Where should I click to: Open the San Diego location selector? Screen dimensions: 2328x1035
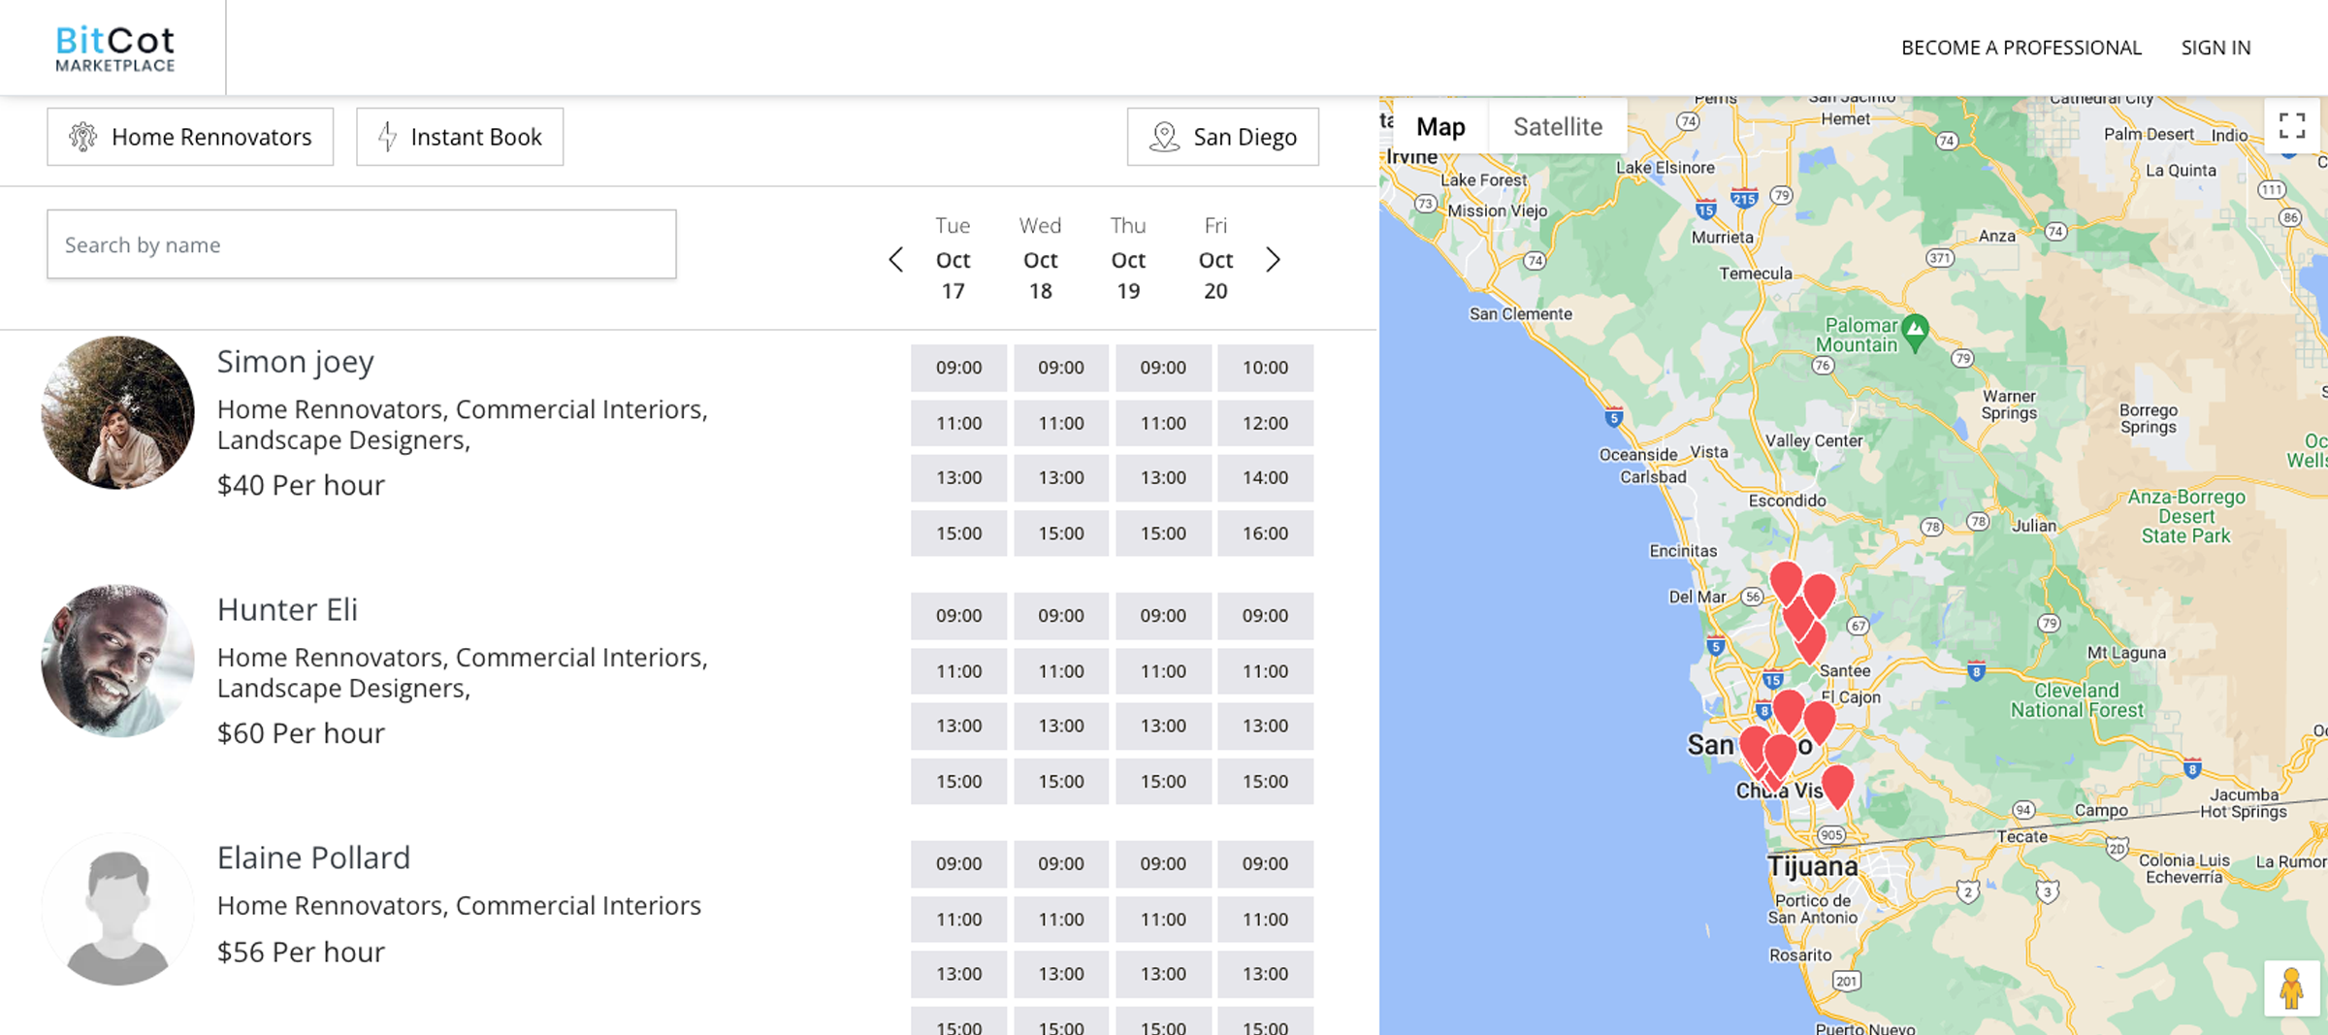click(x=1222, y=137)
